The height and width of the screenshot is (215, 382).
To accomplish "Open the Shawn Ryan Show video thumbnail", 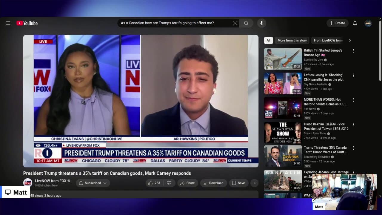I will click(x=283, y=133).
